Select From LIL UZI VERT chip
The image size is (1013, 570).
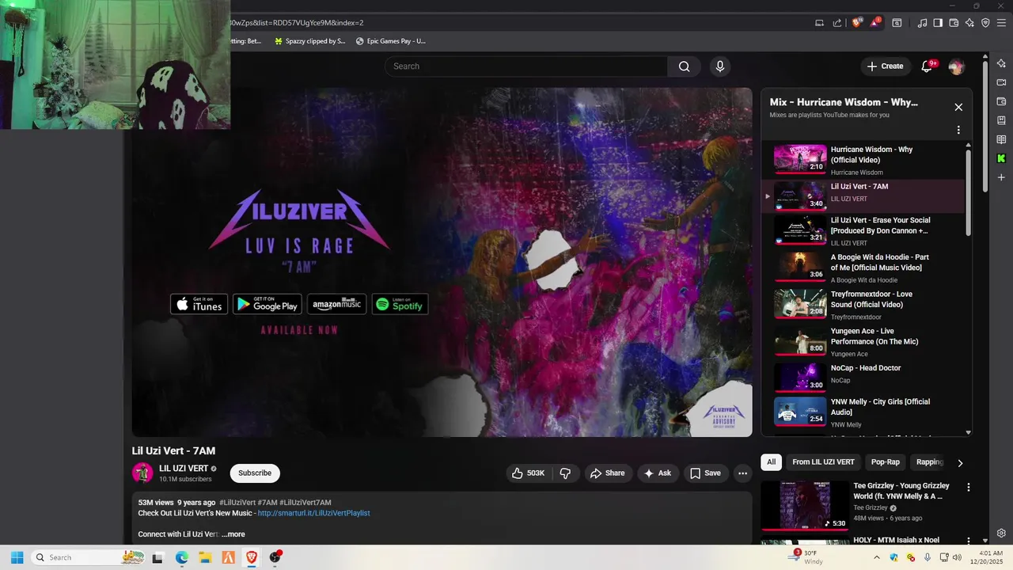coord(823,462)
